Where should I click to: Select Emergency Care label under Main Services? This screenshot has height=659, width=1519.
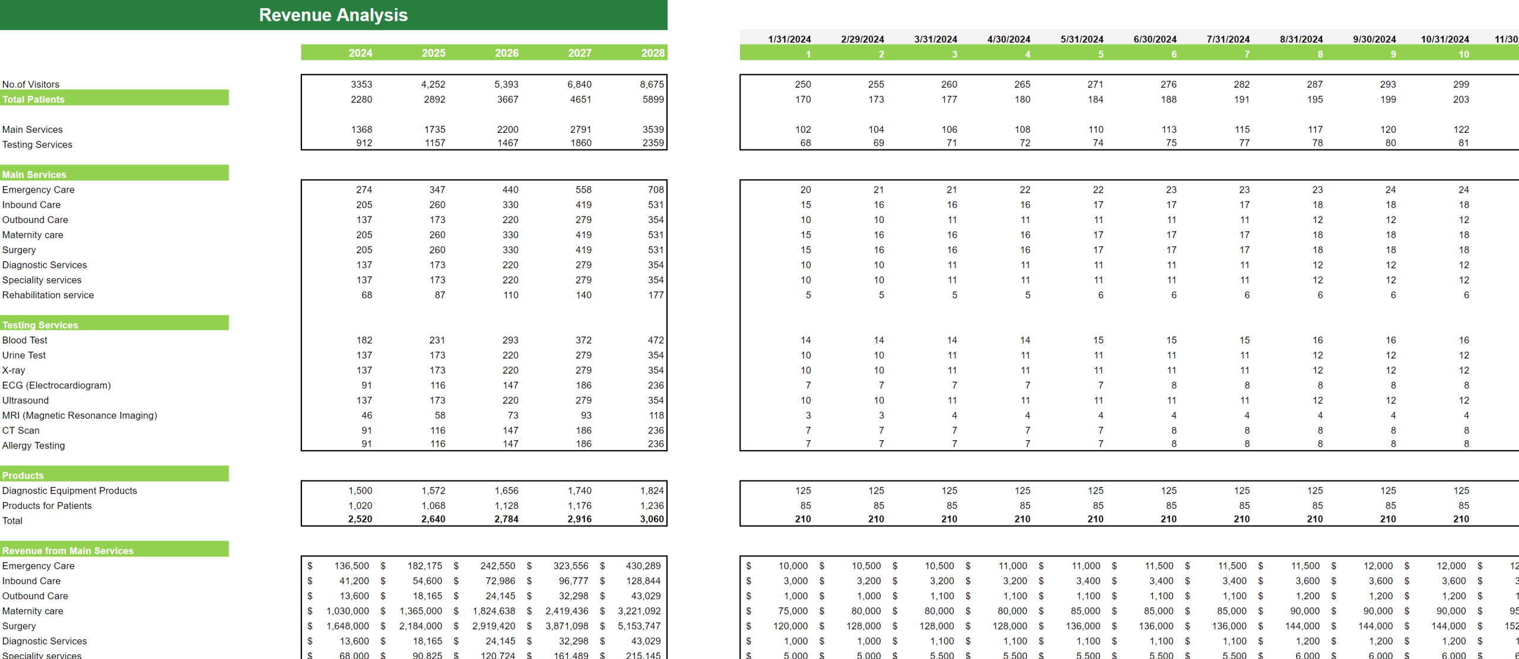(x=39, y=190)
